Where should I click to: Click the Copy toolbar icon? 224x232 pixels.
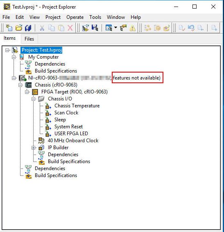point(52,28)
